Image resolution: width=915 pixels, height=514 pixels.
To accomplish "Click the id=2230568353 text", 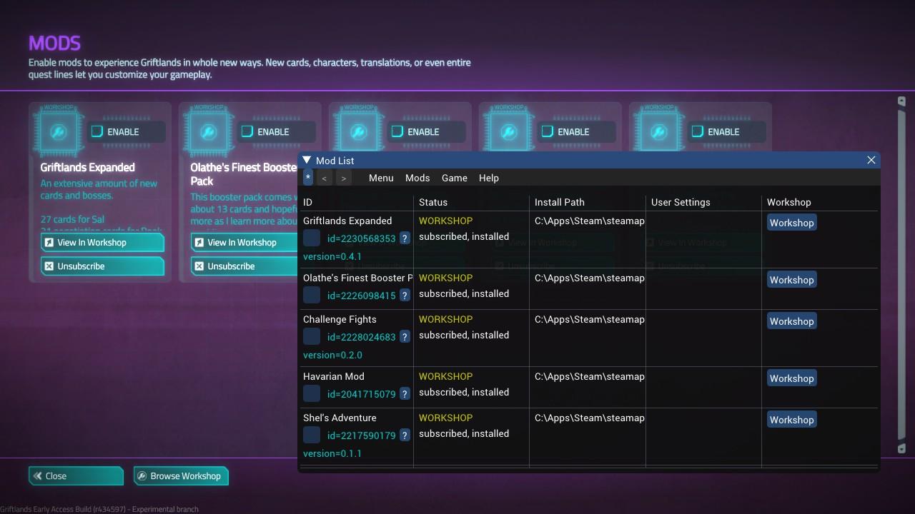I will tap(361, 238).
